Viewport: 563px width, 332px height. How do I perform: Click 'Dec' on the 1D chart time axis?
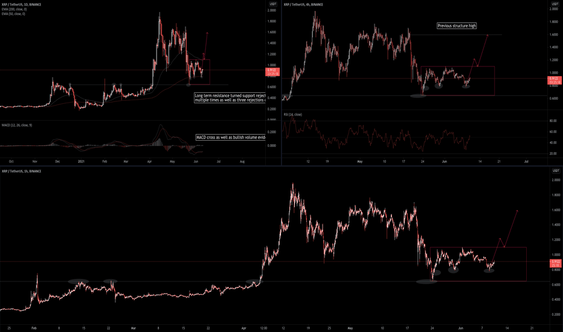click(57, 162)
